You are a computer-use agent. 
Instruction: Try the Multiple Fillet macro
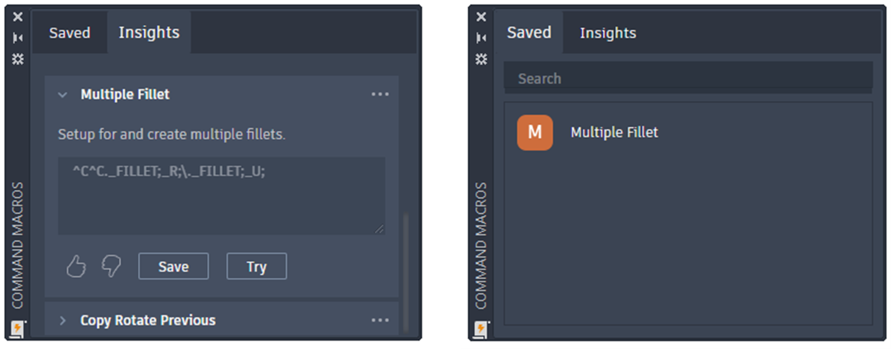point(257,266)
